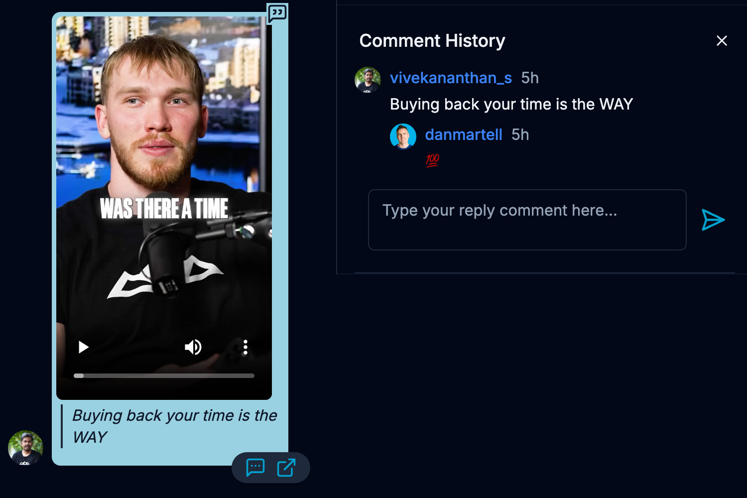Click the 100 emoji reply
Viewport: 747px width, 498px height.
click(432, 160)
